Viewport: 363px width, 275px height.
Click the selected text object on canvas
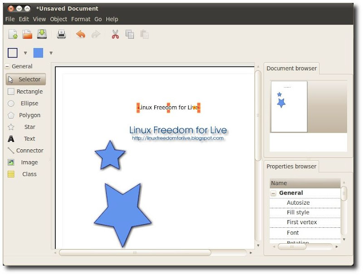168,108
